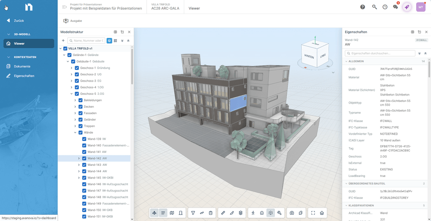Open the bookmarks viewpoints icon
The image size is (431, 221).
(x=301, y=213)
